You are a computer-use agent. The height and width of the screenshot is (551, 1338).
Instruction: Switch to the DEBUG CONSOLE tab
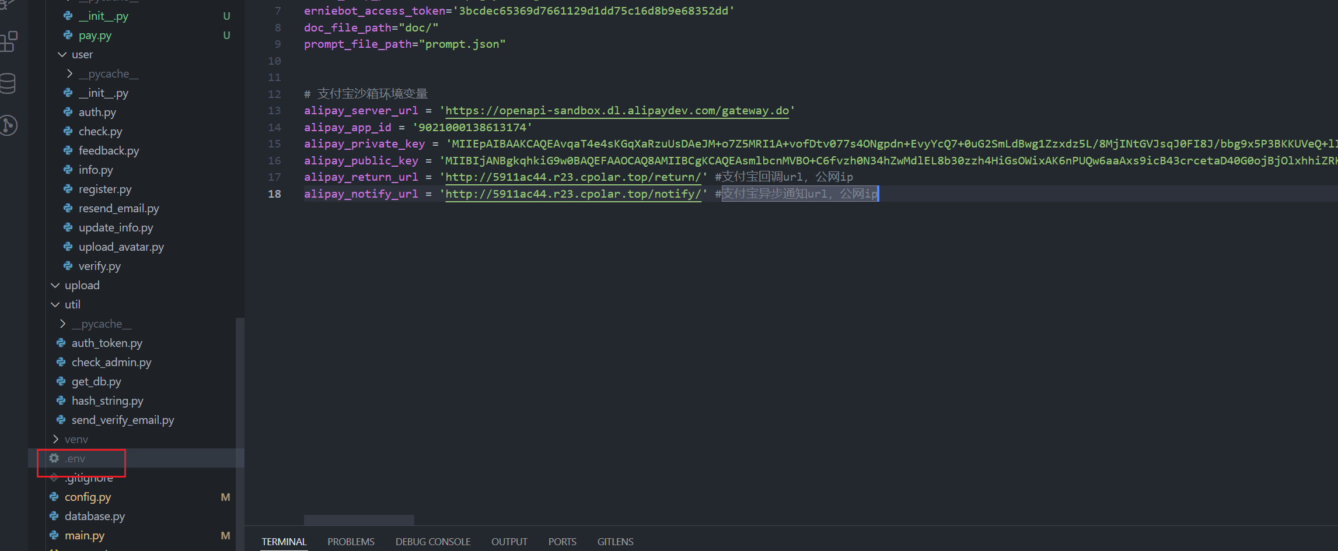pyautogui.click(x=433, y=542)
